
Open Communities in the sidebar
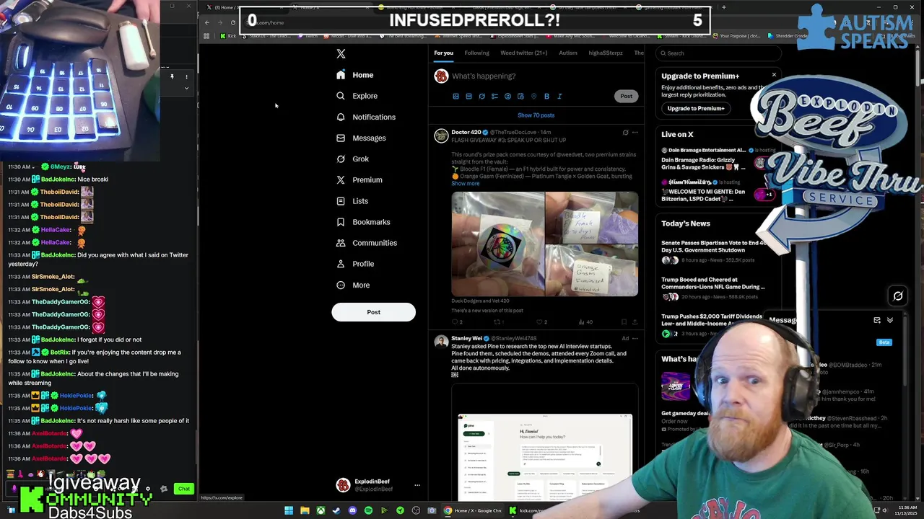click(367, 243)
